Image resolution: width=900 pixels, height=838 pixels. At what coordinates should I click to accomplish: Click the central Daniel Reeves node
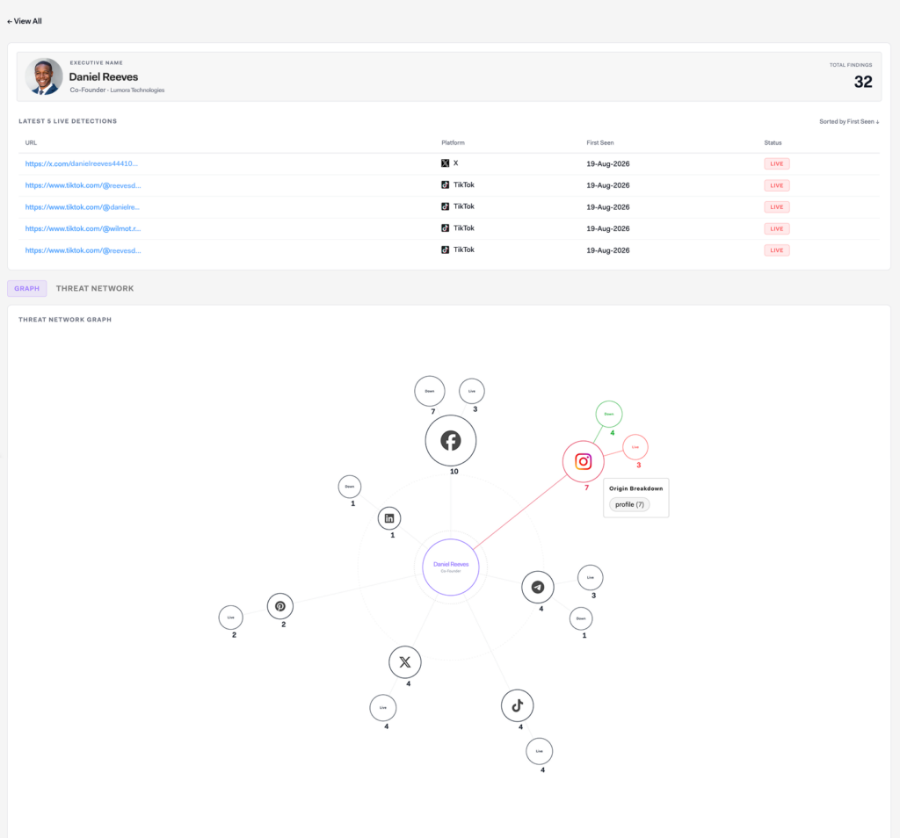[451, 567]
